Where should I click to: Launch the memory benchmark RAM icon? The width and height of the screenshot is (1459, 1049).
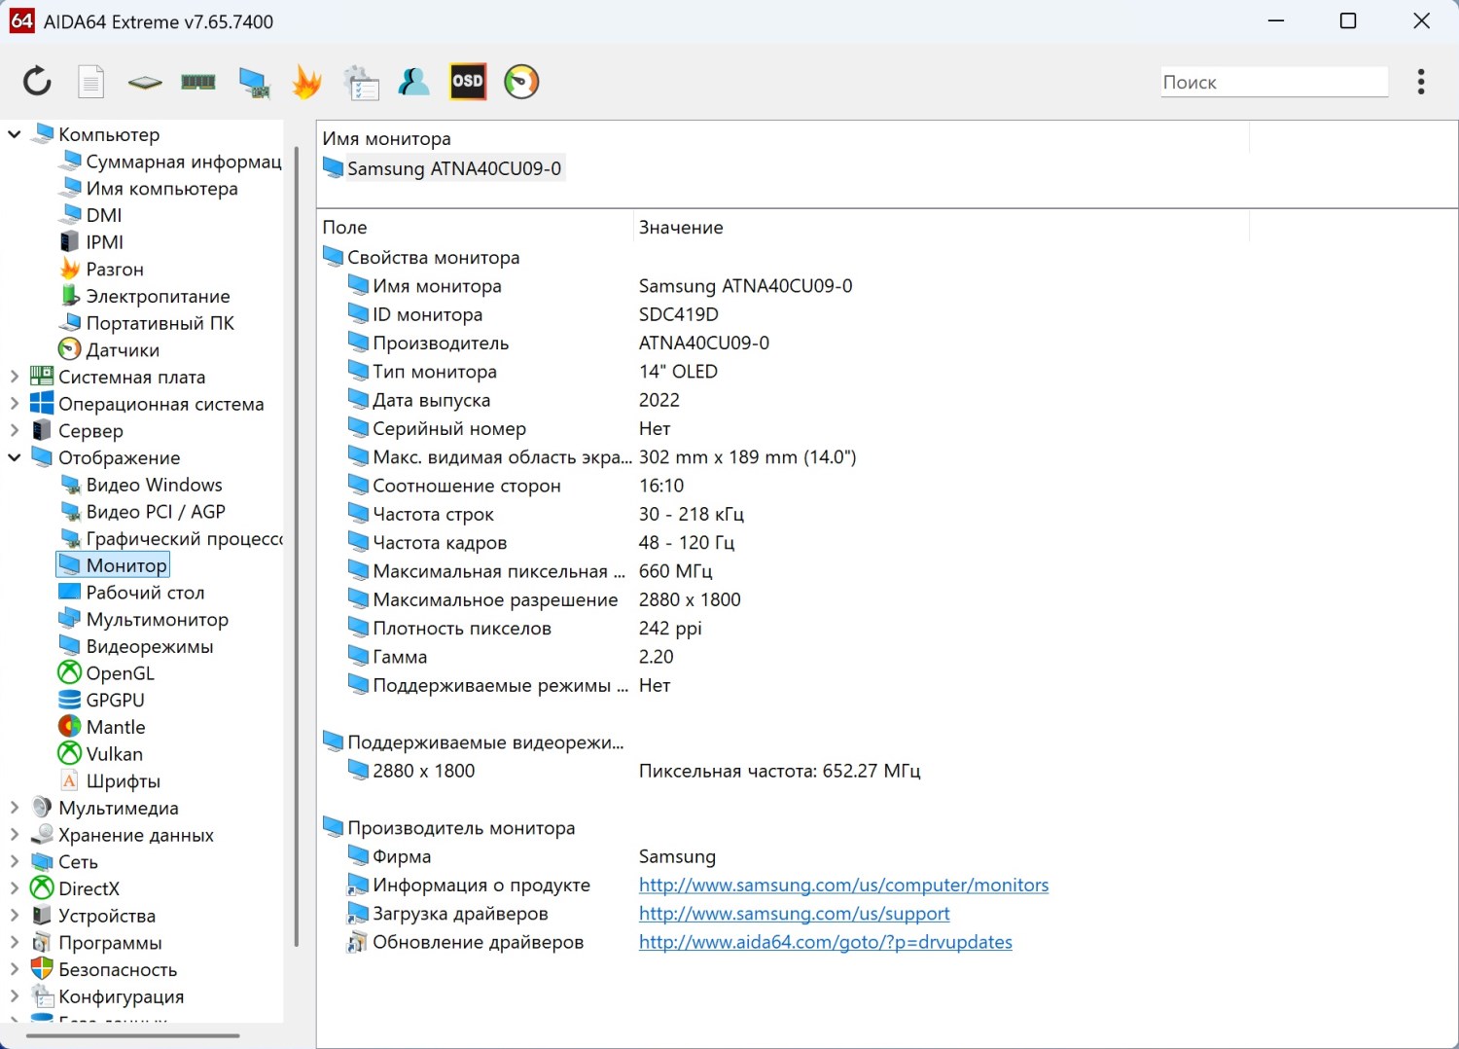(198, 82)
